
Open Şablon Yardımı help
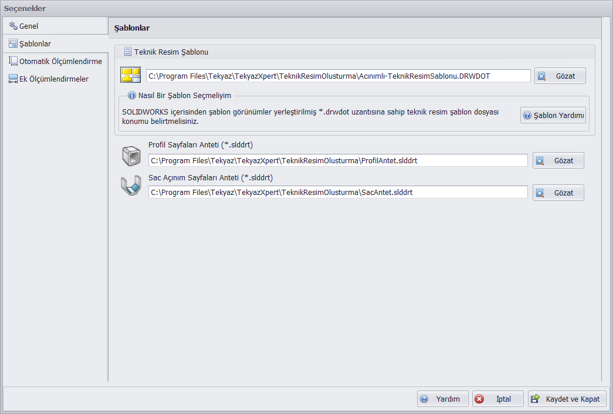coord(553,115)
